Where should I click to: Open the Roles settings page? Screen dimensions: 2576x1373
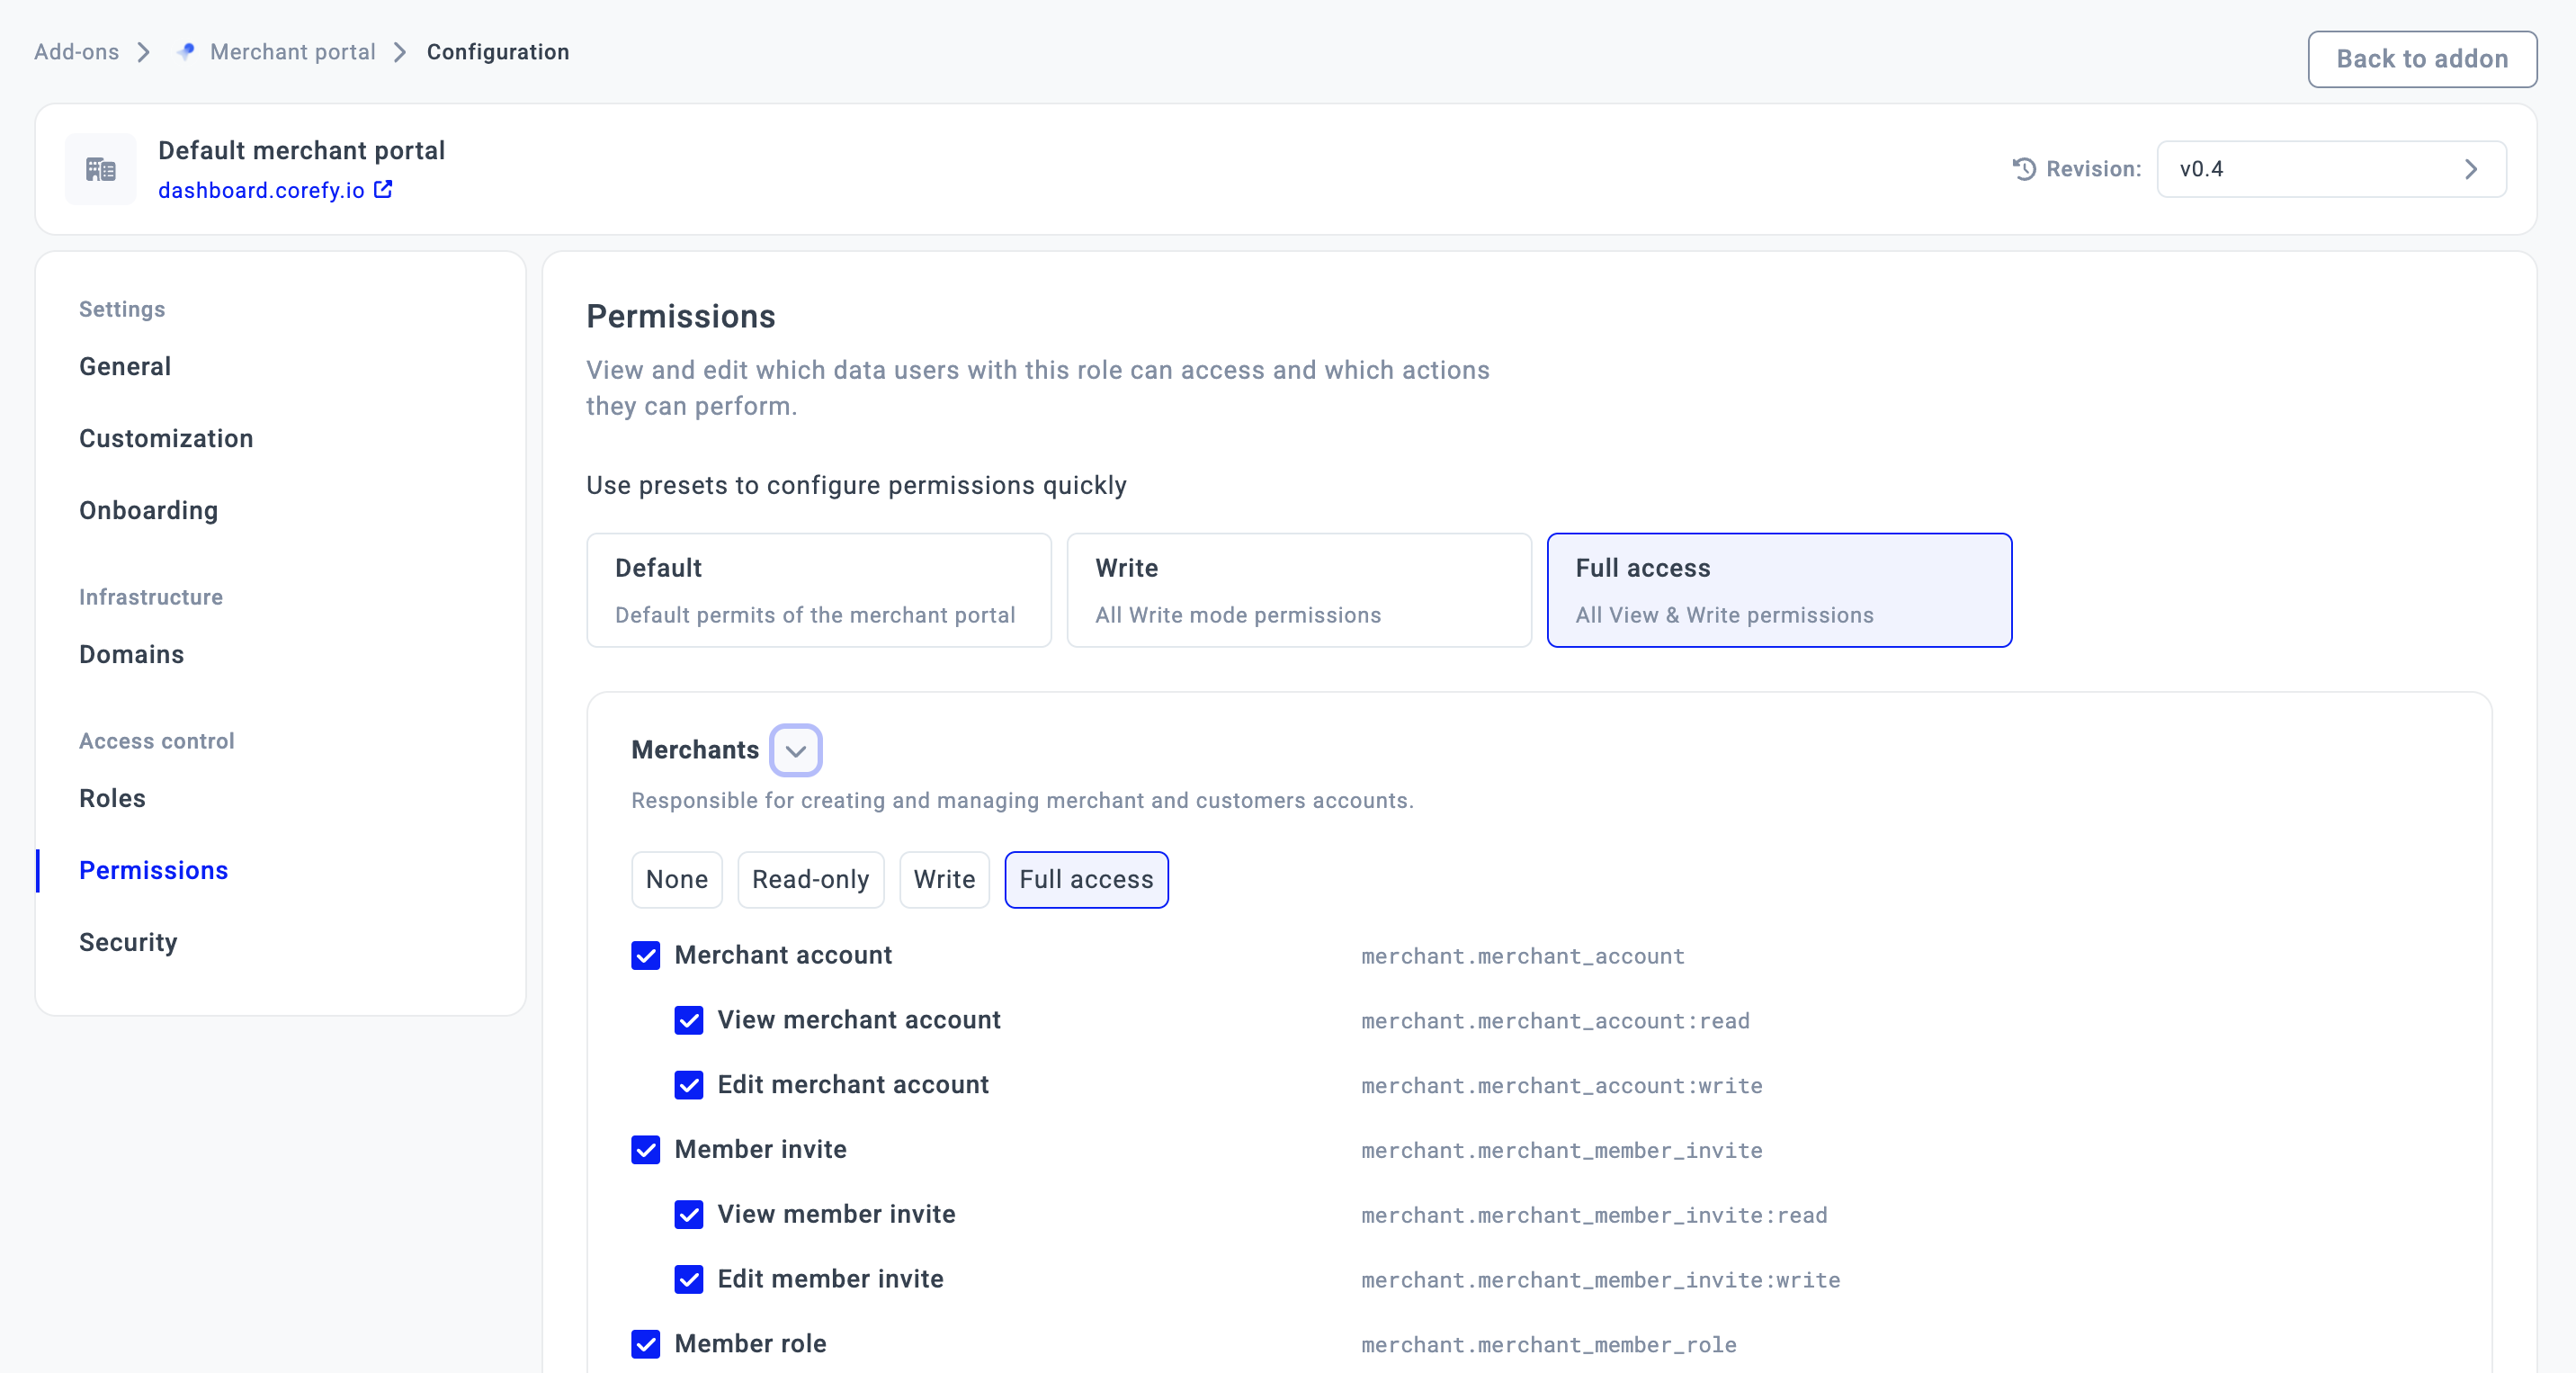click(112, 798)
